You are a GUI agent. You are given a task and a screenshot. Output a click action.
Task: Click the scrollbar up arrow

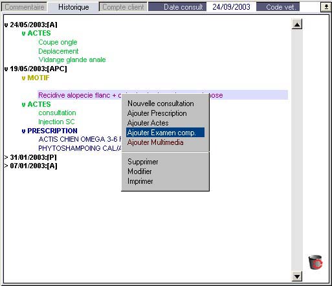pyautogui.click(x=297, y=24)
